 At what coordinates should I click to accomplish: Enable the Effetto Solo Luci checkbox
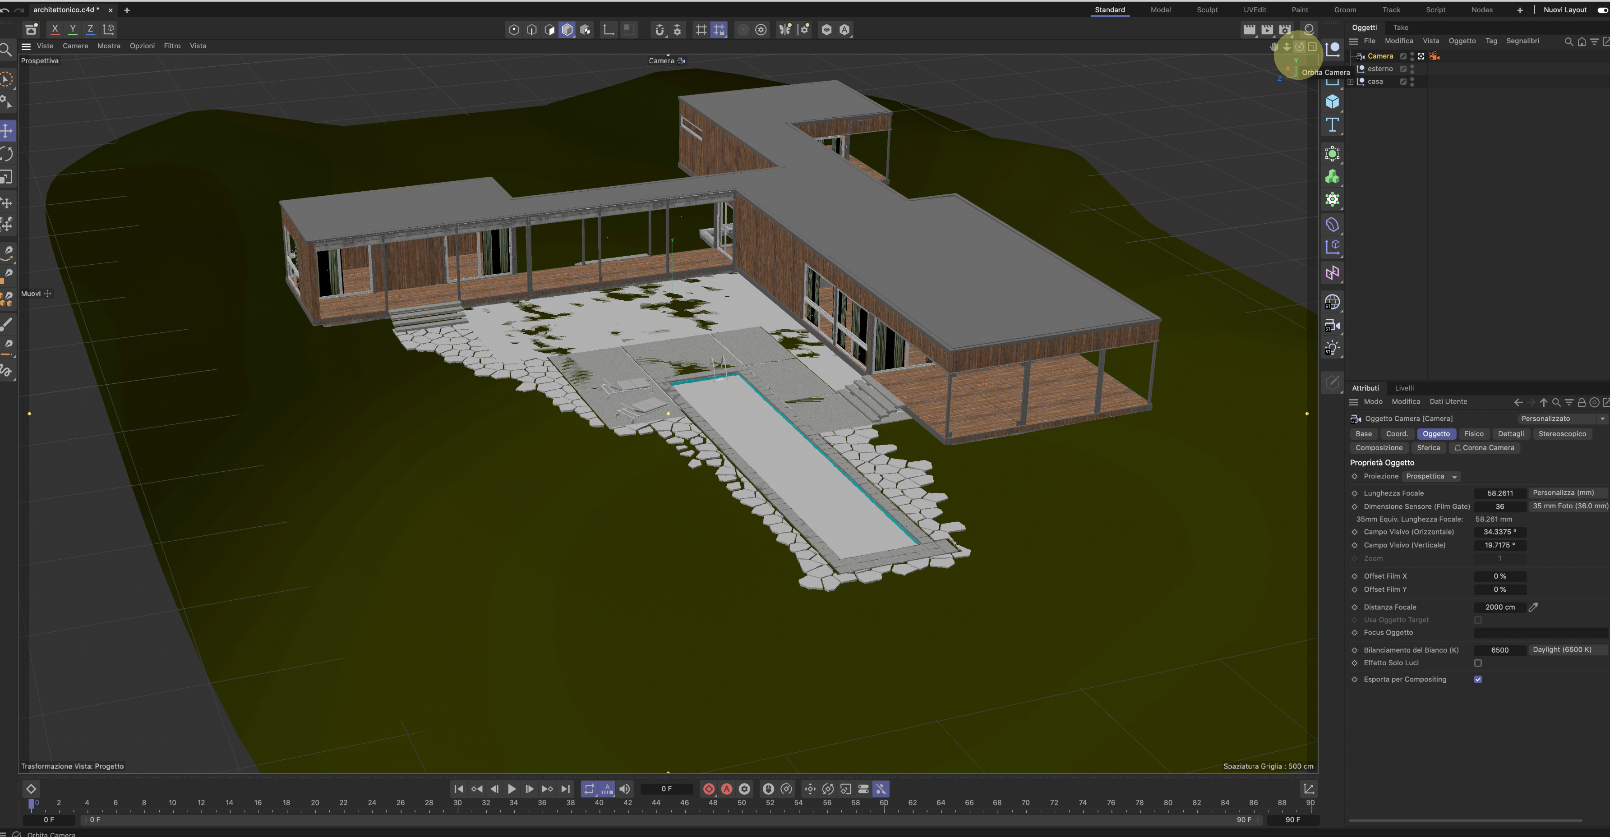coord(1478,663)
